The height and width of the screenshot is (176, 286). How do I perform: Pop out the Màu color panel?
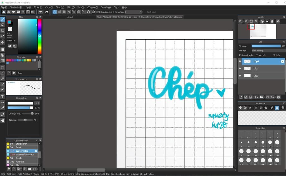[x=37, y=17]
